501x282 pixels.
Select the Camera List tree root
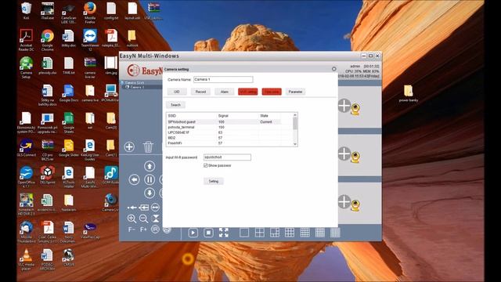[x=134, y=83]
